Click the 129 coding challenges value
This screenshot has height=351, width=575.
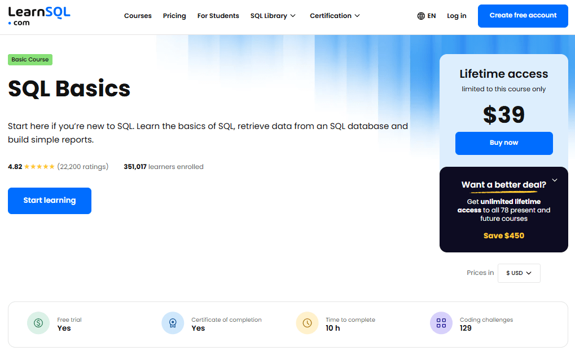pos(466,328)
